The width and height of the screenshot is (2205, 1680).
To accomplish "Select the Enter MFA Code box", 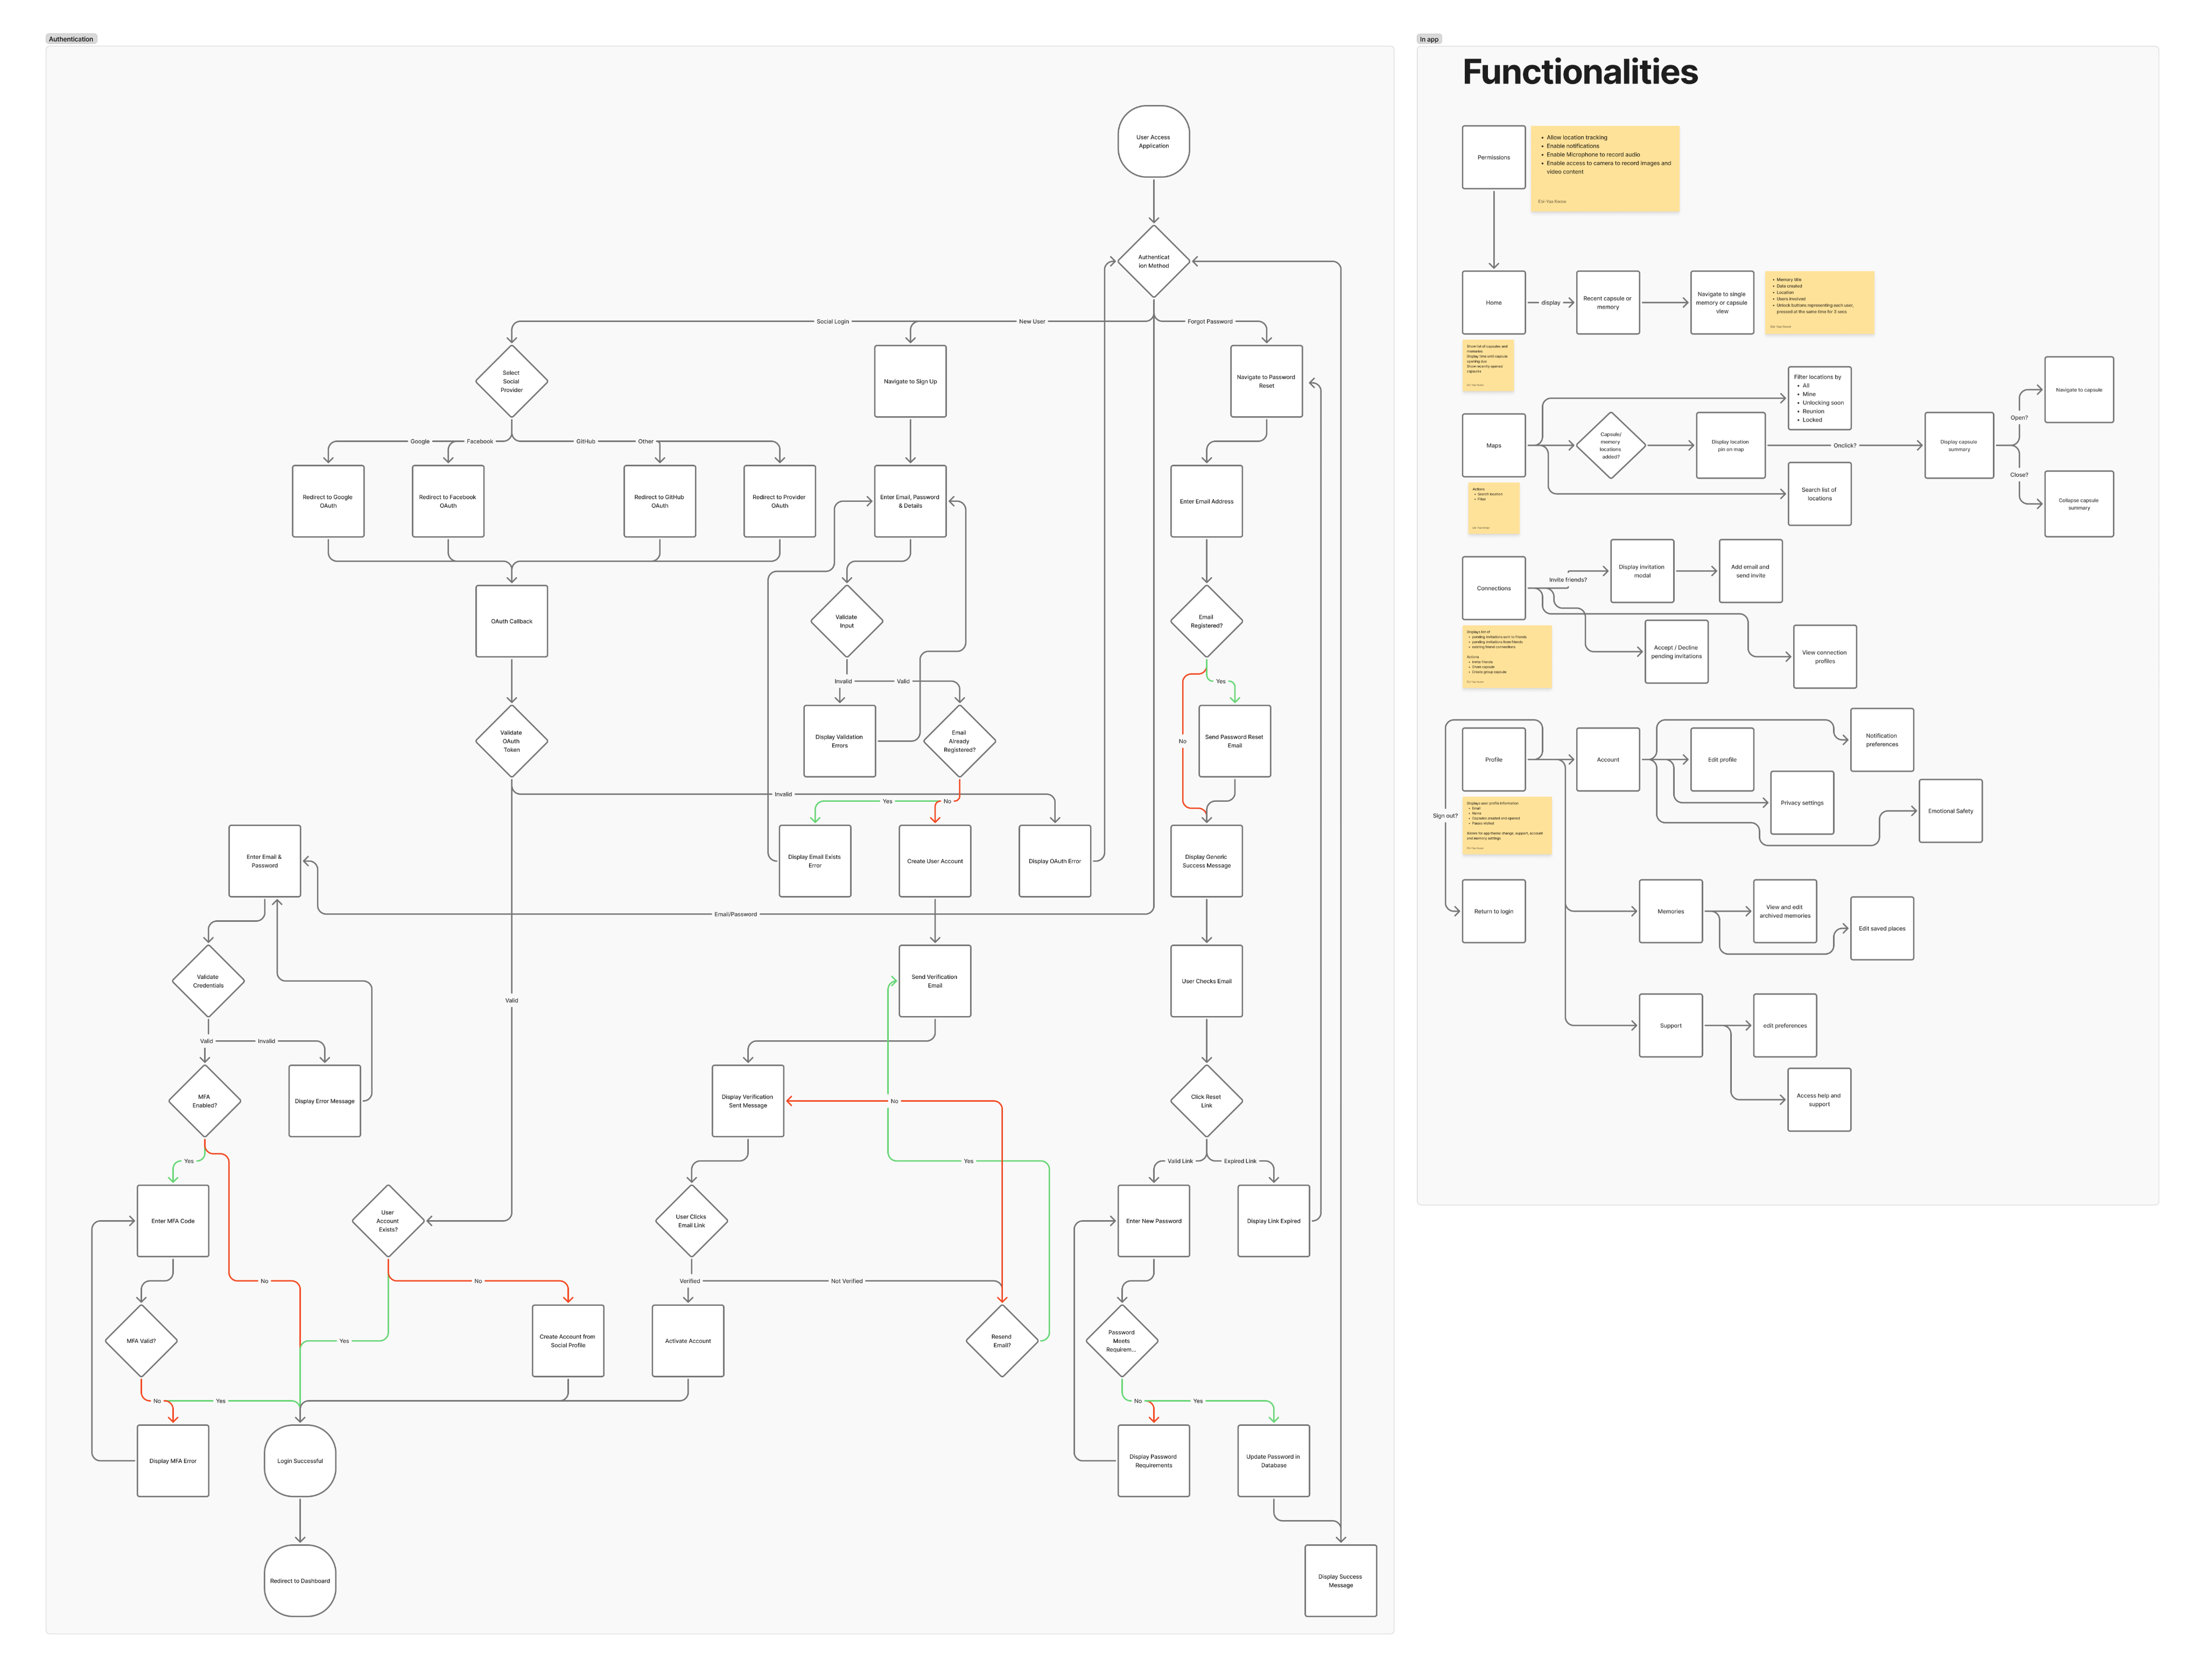I will coord(173,1221).
